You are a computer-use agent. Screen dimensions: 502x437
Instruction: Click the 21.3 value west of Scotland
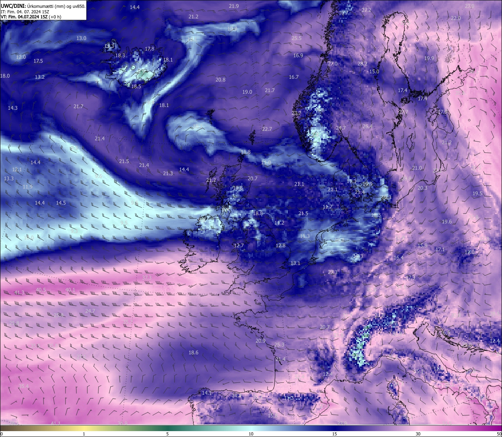pos(168,173)
